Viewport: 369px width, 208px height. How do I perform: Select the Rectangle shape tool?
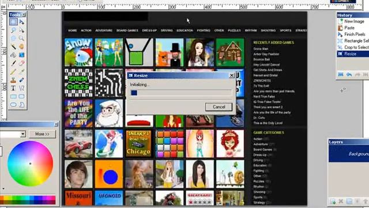coord(13,96)
